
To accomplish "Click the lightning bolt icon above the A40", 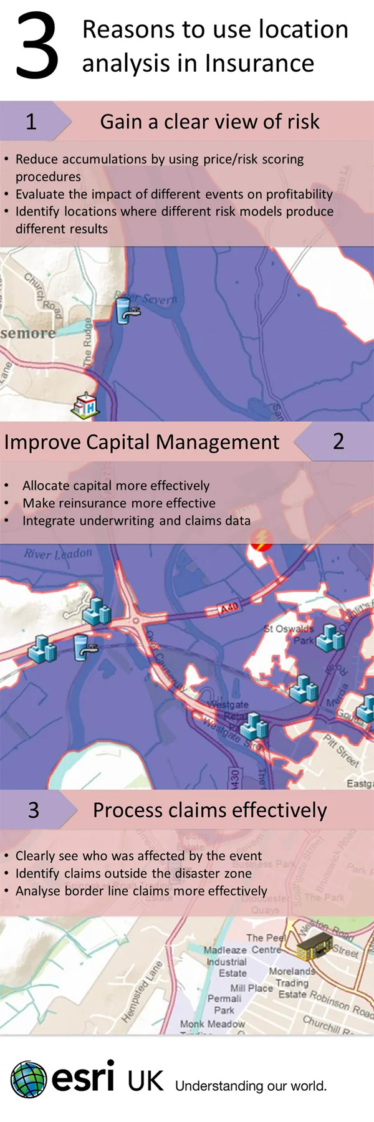I will (x=261, y=540).
